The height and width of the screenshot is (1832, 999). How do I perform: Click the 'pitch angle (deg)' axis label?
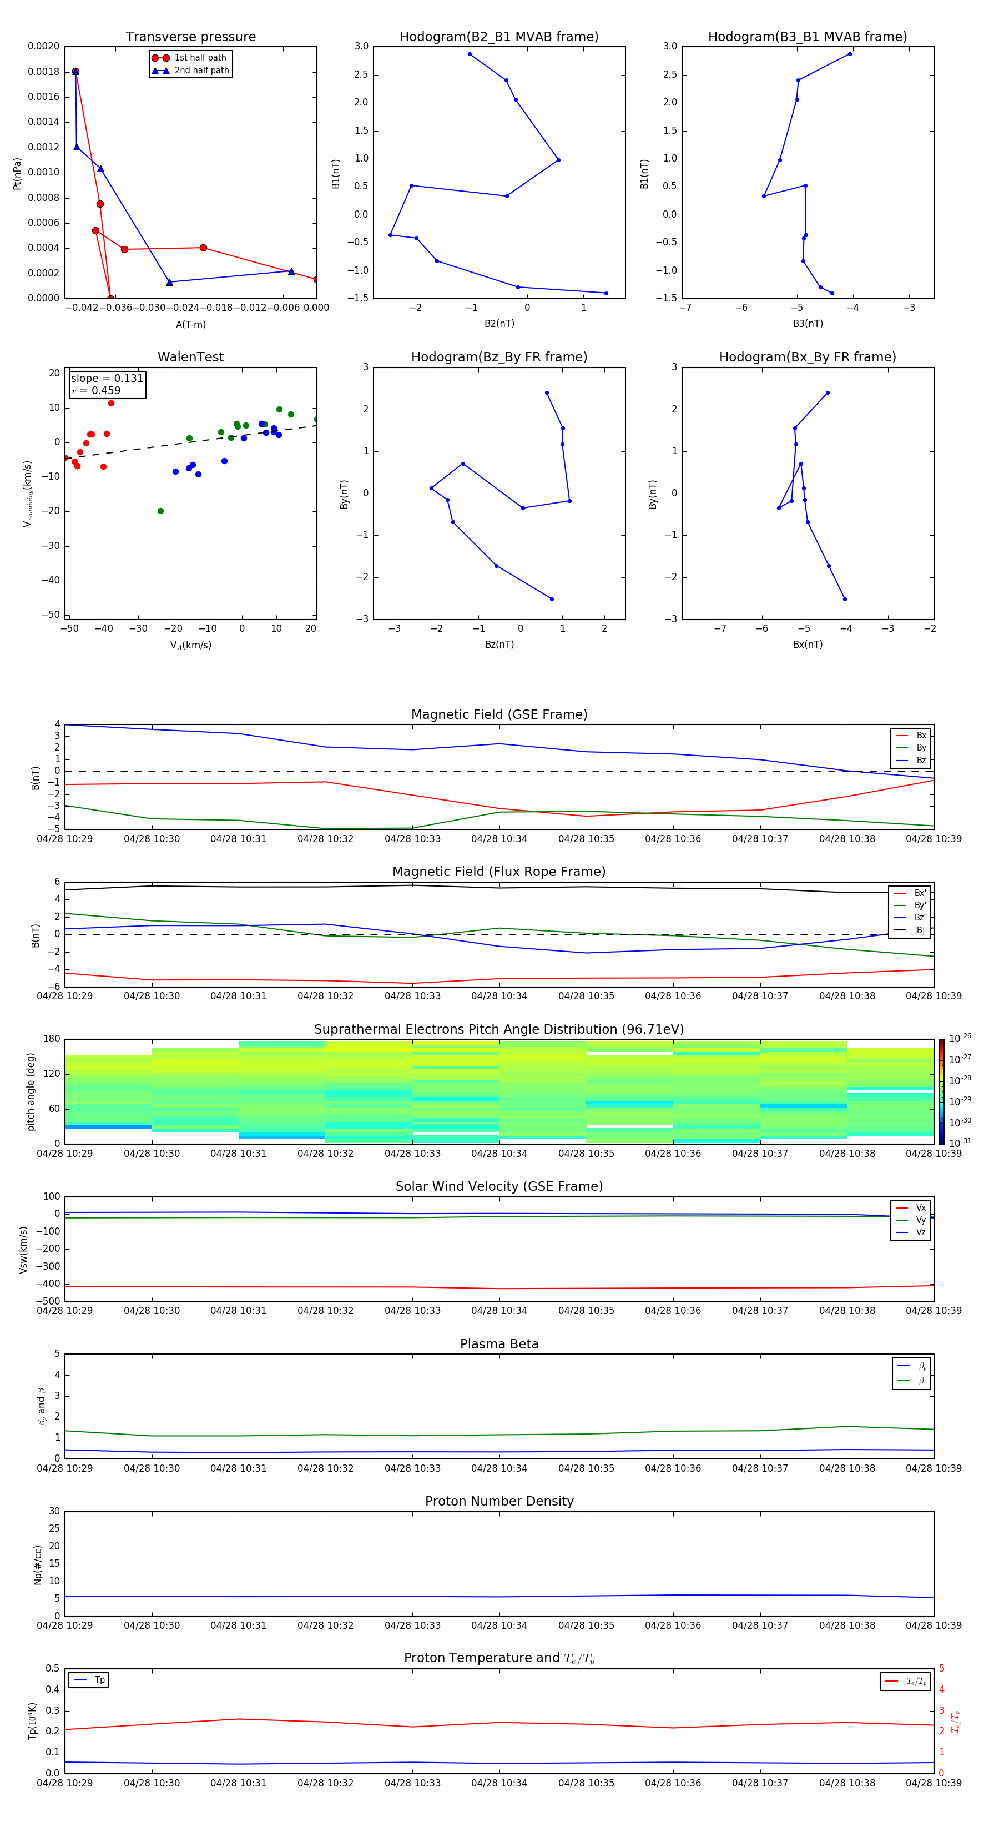click(31, 1091)
